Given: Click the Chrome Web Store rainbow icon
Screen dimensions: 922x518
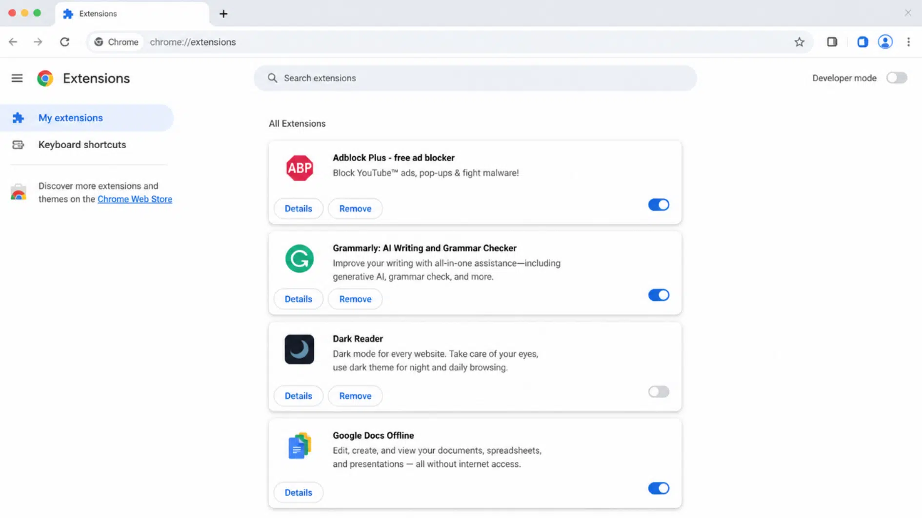Looking at the screenshot, I should point(19,192).
